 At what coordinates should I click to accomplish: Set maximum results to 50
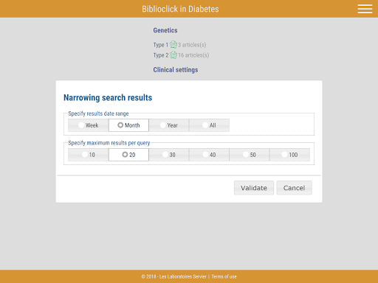(x=250, y=155)
